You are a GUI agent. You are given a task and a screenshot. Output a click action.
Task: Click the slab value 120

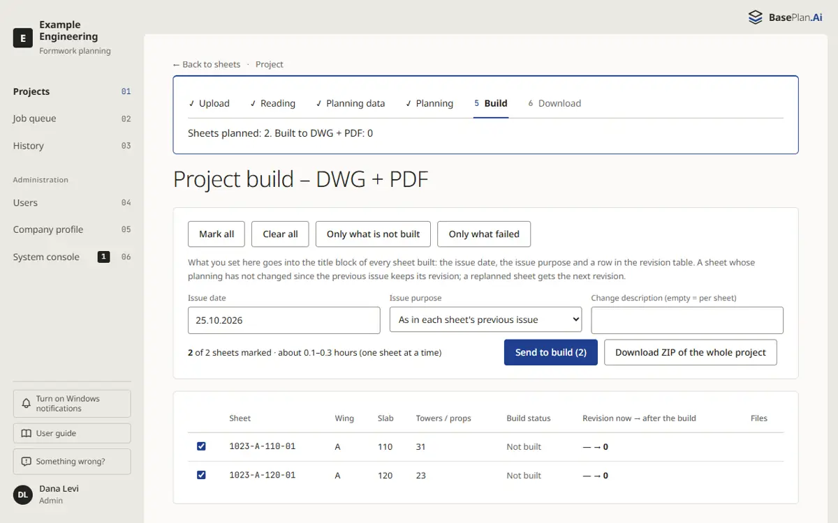click(385, 476)
